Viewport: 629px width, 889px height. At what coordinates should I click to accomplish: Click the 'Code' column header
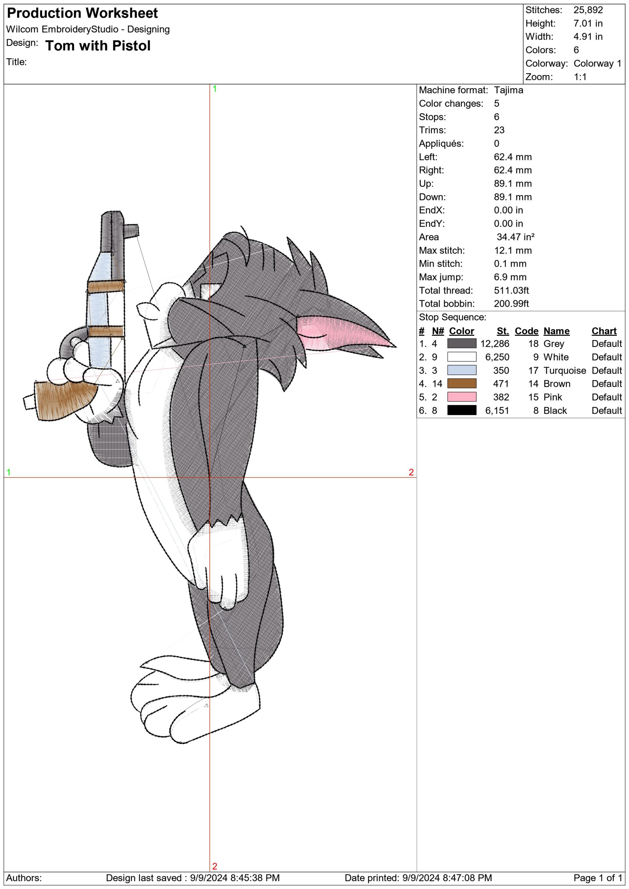[x=526, y=331]
